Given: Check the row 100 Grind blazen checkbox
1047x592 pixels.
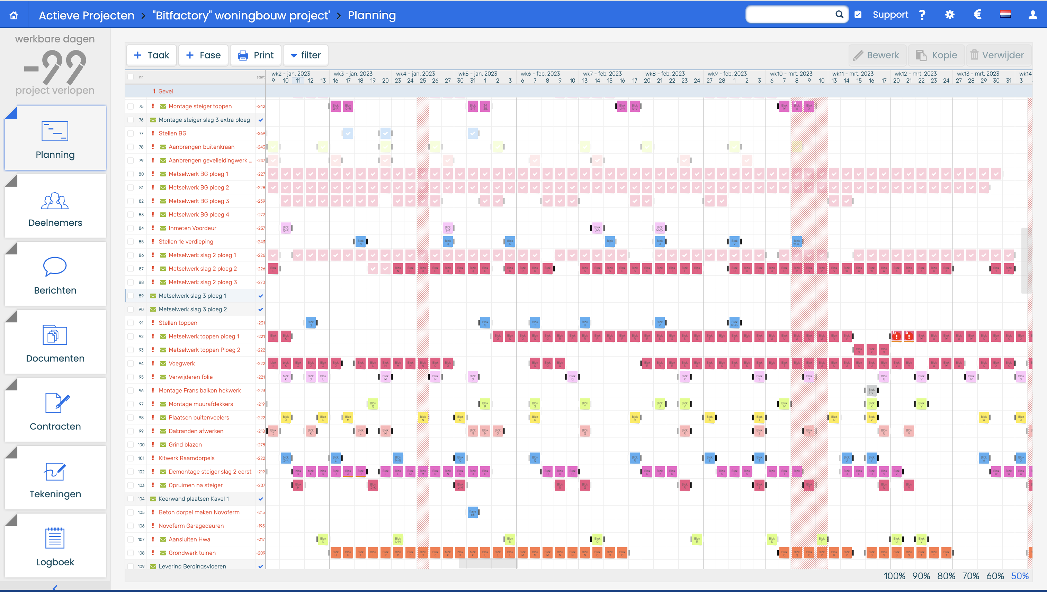Looking at the screenshot, I should (x=131, y=445).
